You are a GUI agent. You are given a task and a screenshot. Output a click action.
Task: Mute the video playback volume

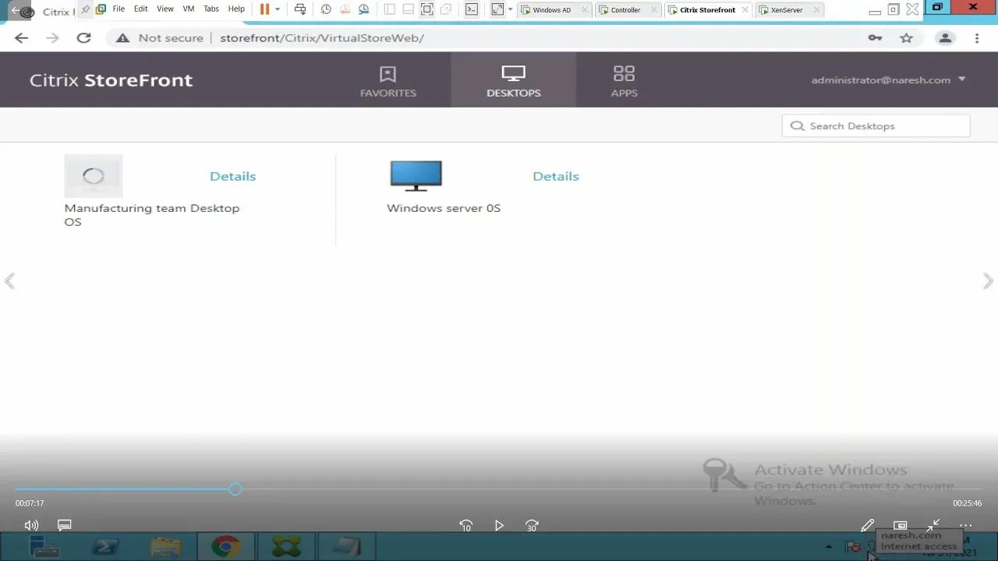click(31, 525)
